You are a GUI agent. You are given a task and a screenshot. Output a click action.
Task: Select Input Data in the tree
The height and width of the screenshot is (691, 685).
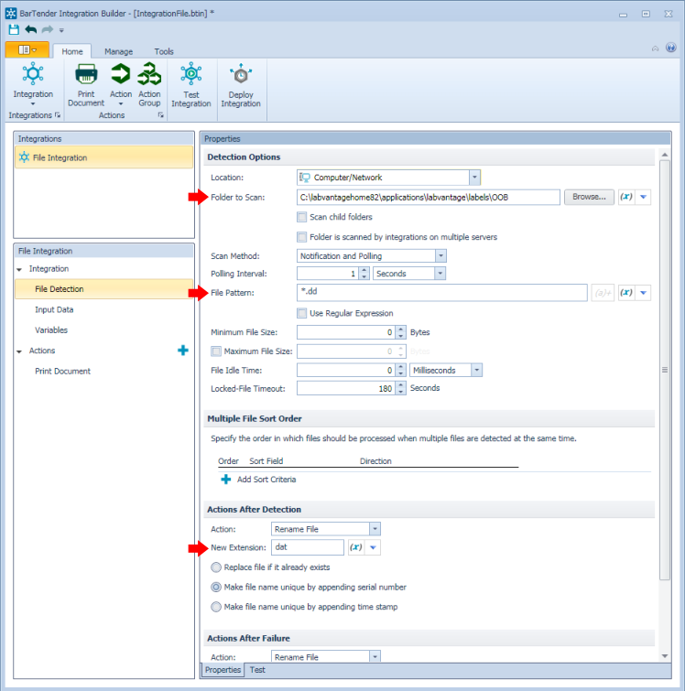pos(54,309)
